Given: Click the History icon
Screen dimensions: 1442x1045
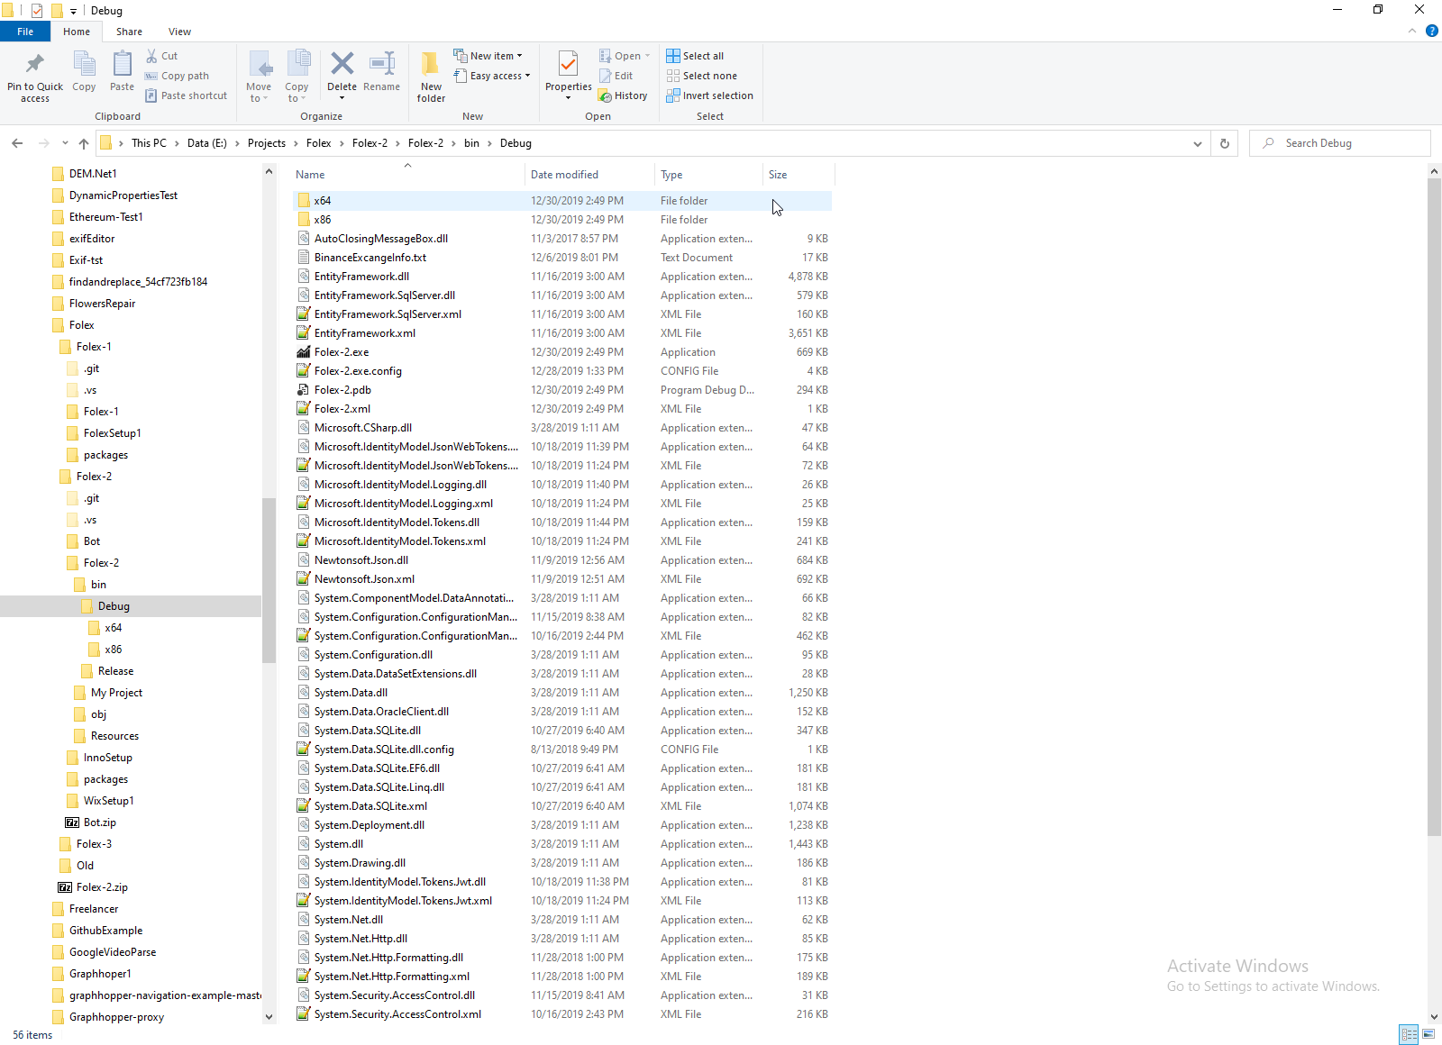Looking at the screenshot, I should pyautogui.click(x=606, y=95).
